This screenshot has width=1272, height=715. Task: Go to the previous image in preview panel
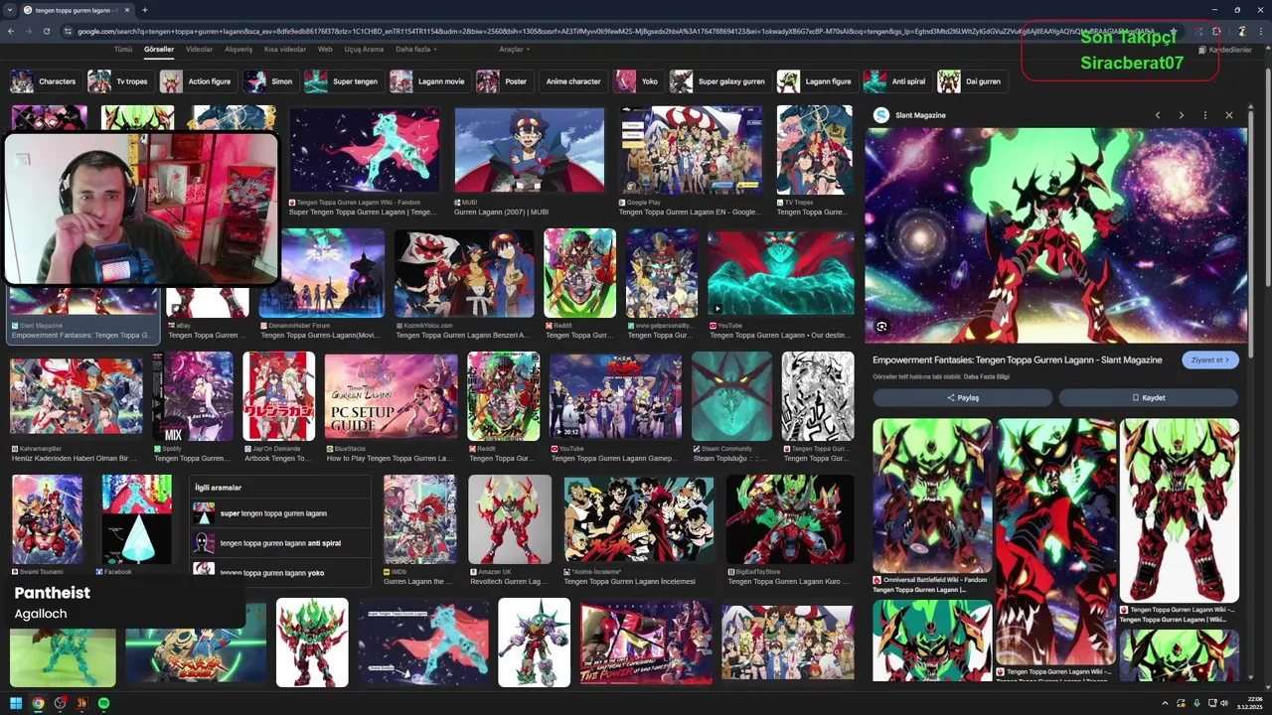(x=1158, y=115)
